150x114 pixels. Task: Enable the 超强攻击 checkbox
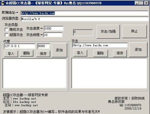pos(6,35)
